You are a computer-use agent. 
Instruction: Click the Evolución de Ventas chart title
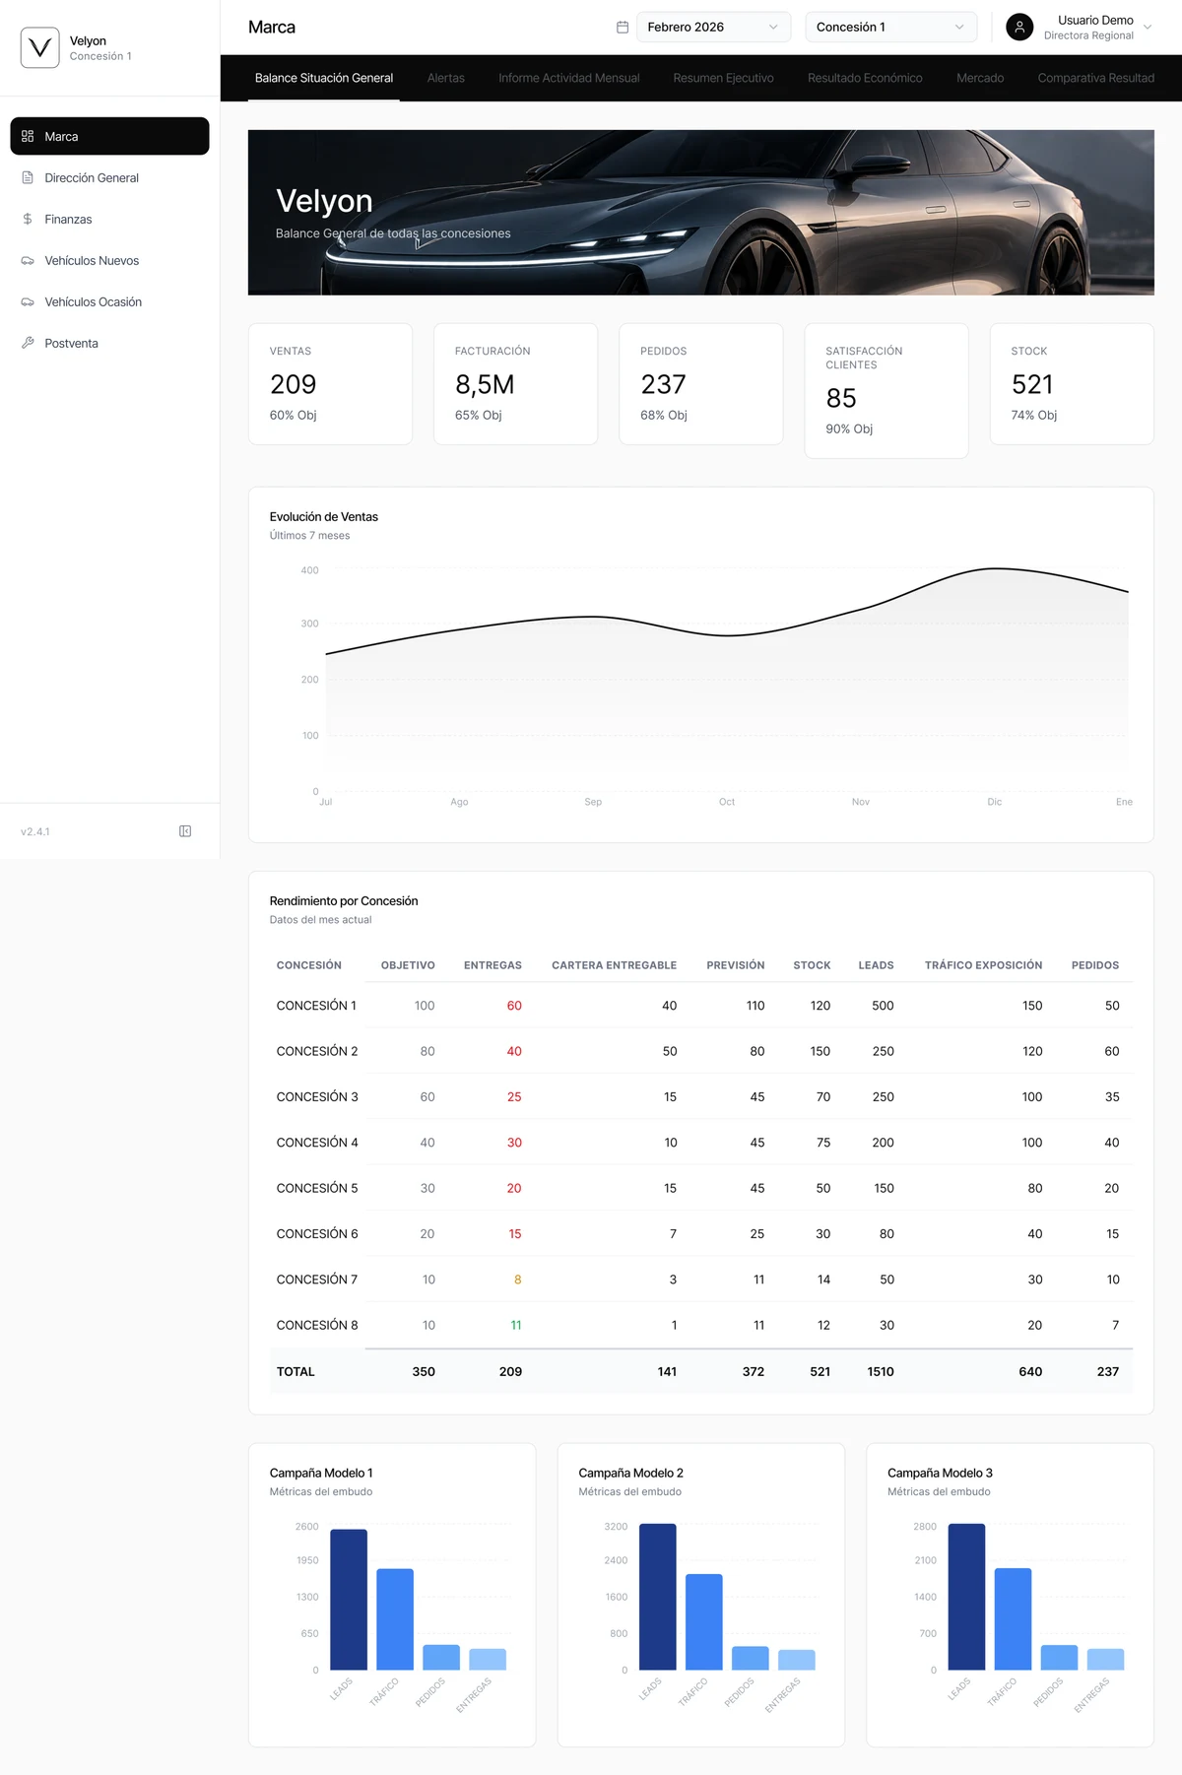[x=324, y=516]
